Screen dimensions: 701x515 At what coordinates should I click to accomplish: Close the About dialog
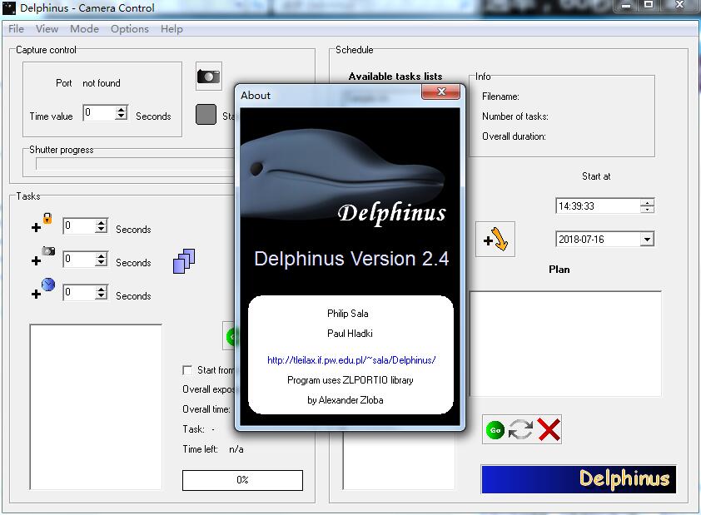(440, 92)
